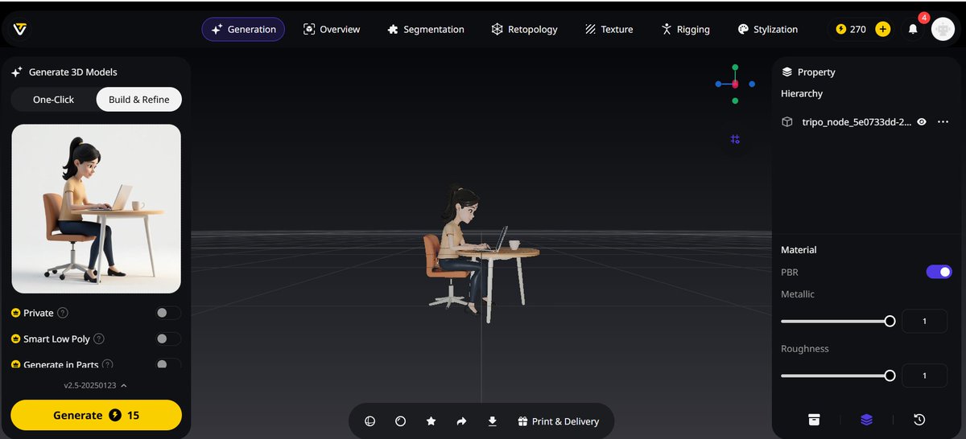Image resolution: width=966 pixels, height=439 pixels.
Task: Hide tripo_node using eye icon
Action: 922,122
